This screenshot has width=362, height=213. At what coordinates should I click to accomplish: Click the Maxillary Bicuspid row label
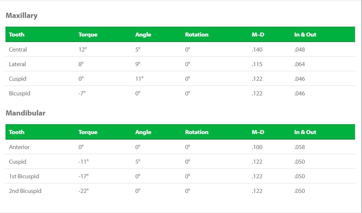point(20,94)
